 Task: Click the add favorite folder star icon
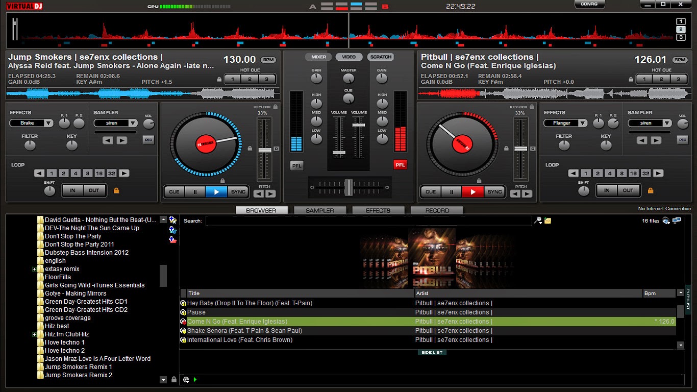click(x=172, y=219)
